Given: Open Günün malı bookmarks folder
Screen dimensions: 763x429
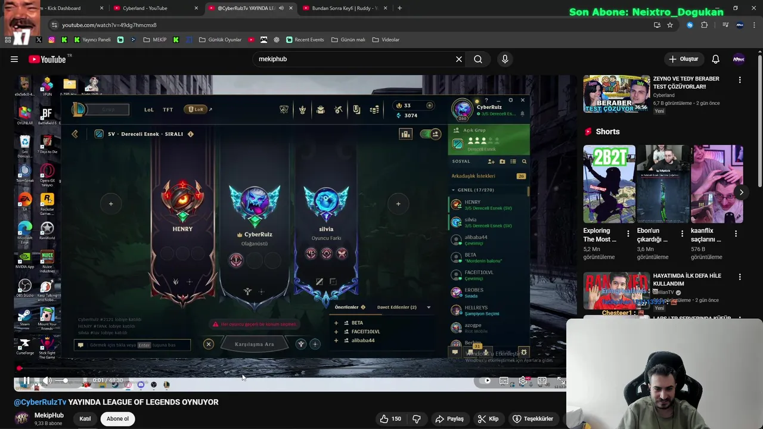Looking at the screenshot, I should tap(348, 40).
